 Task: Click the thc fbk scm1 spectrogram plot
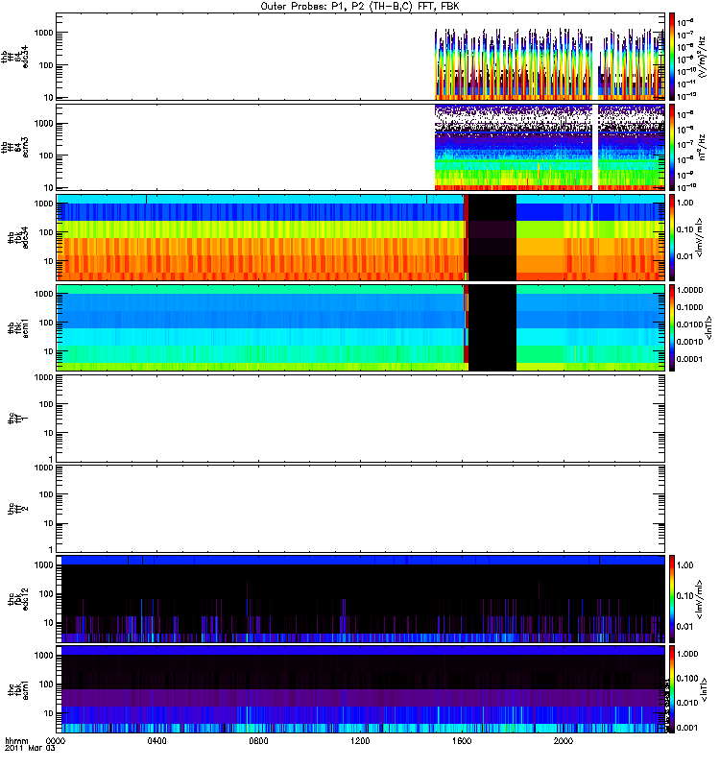pos(363,689)
